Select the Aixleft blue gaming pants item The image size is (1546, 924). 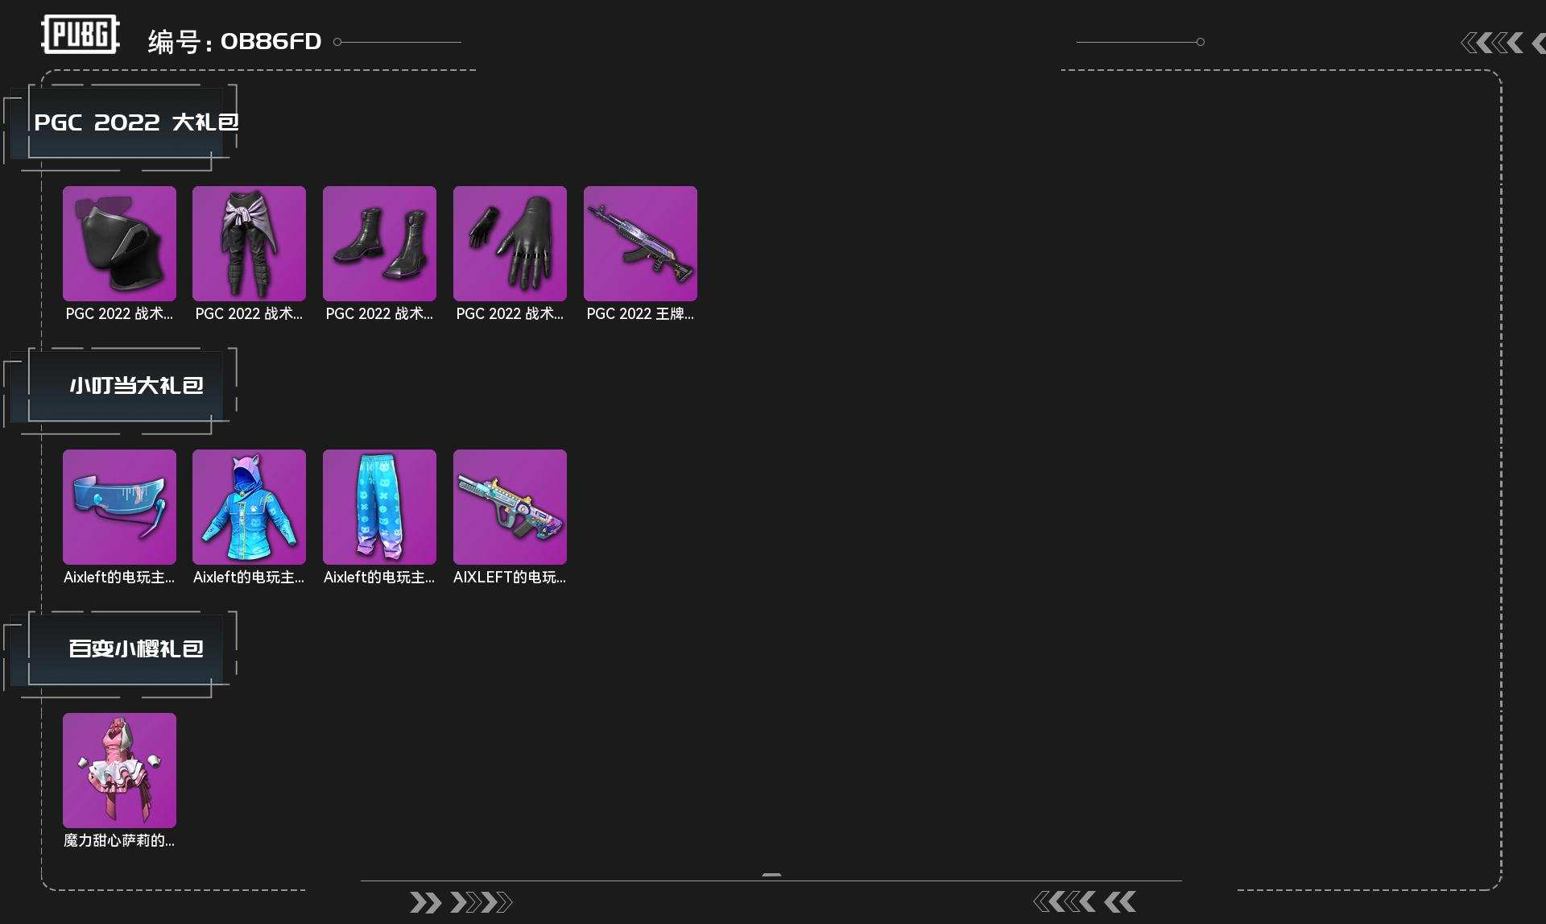(x=379, y=507)
